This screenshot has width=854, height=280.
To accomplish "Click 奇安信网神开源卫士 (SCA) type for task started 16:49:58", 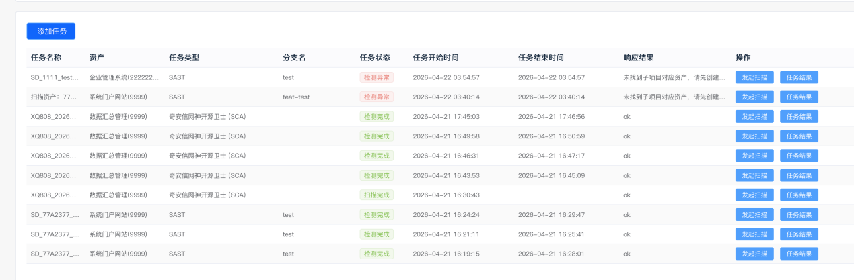I will [207, 136].
